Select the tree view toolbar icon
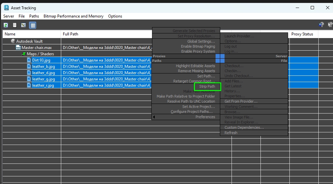Image resolution: width=333 pixels, height=184 pixels. (24, 25)
